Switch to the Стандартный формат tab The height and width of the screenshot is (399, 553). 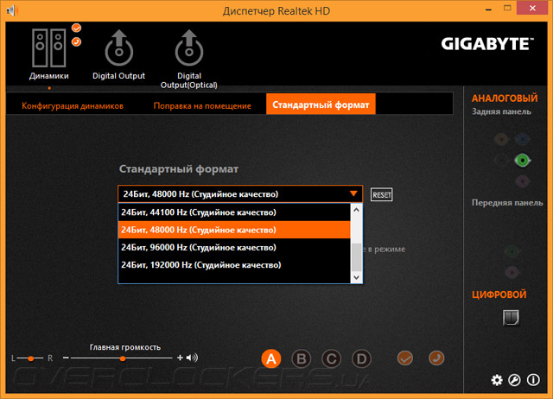click(321, 104)
